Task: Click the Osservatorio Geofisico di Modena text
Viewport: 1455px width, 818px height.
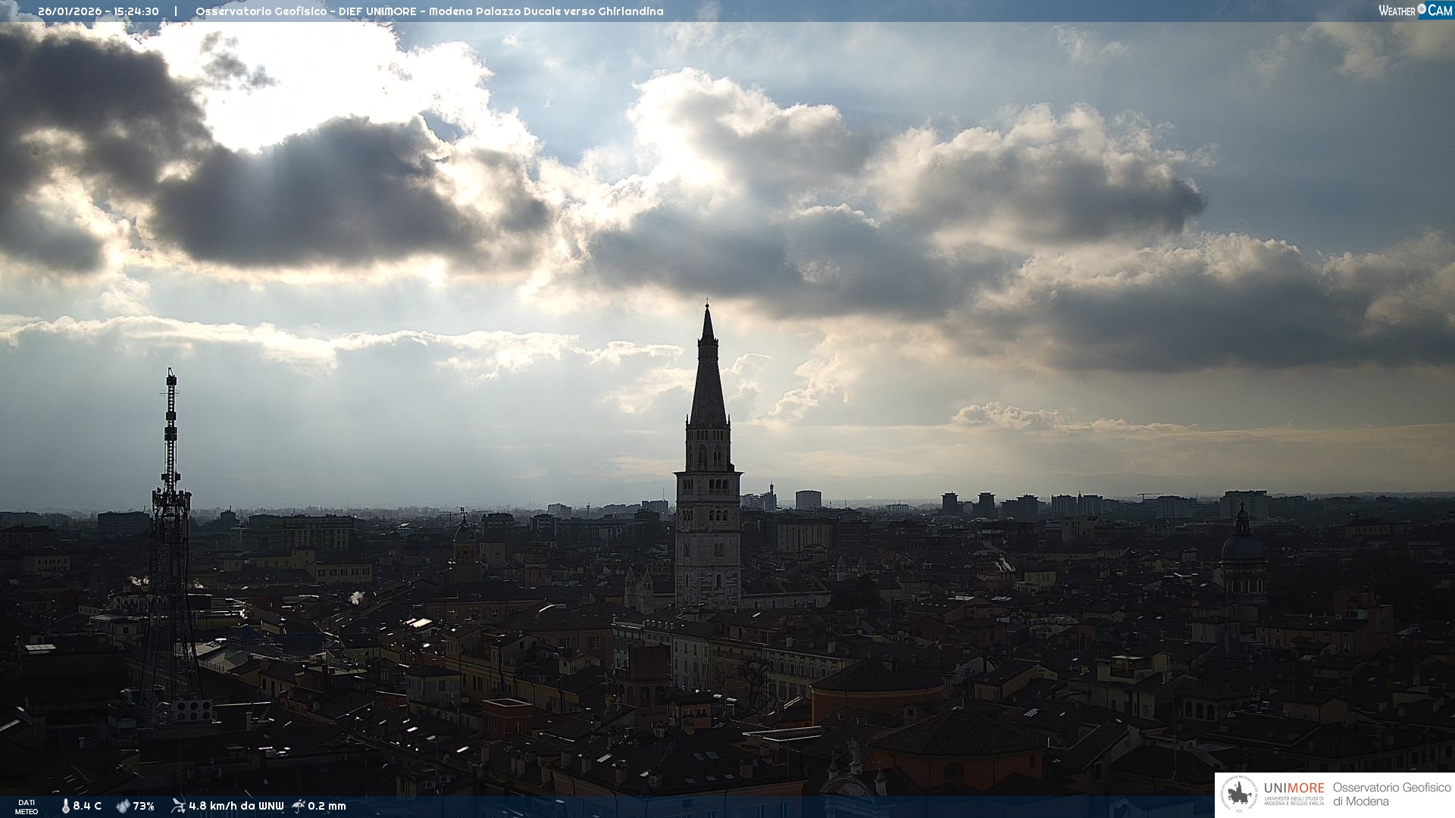Action: click(x=1391, y=794)
